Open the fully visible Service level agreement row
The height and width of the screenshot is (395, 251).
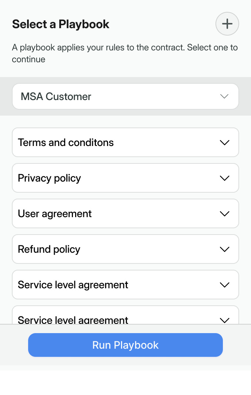[x=125, y=285]
